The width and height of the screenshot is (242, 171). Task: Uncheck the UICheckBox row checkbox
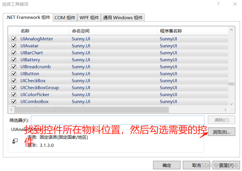tap(14, 80)
